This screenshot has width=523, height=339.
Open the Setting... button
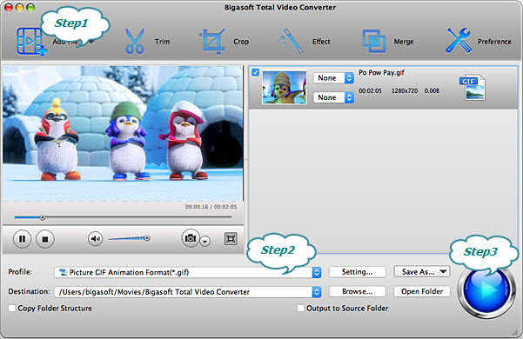358,272
